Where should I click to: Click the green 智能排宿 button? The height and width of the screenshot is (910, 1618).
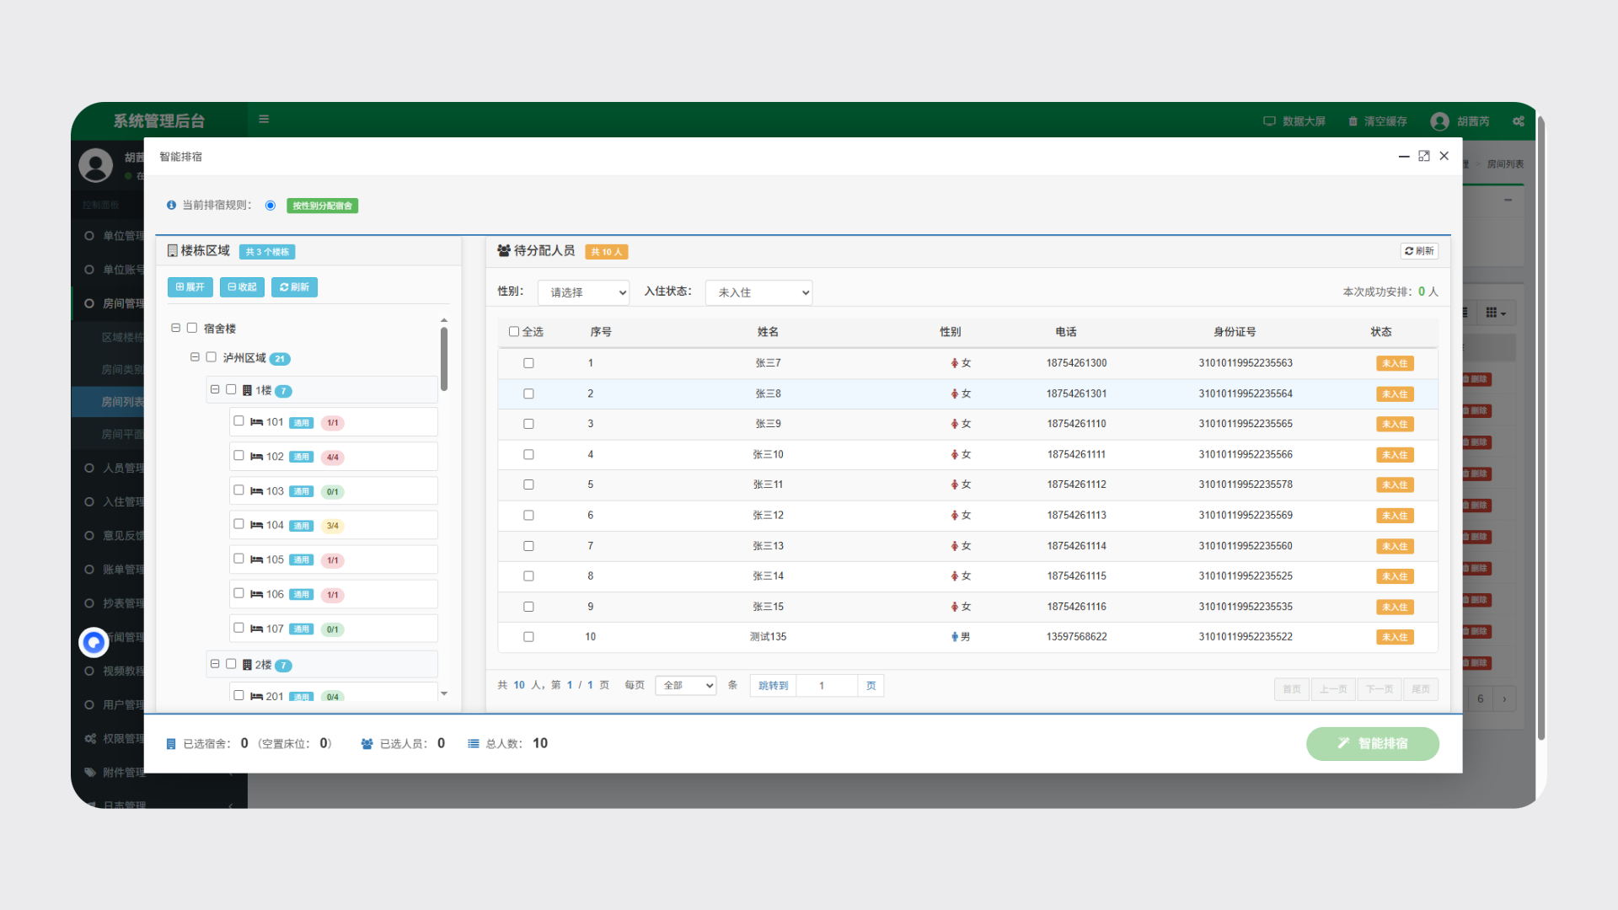(x=1372, y=743)
